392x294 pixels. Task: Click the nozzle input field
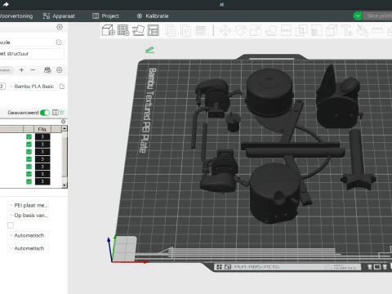click(27, 42)
